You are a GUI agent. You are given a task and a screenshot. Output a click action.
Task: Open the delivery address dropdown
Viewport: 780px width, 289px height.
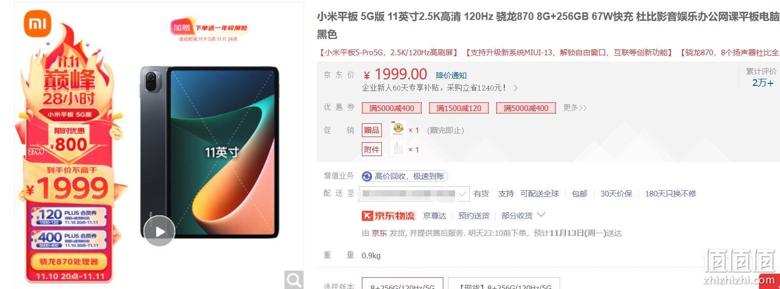414,194
